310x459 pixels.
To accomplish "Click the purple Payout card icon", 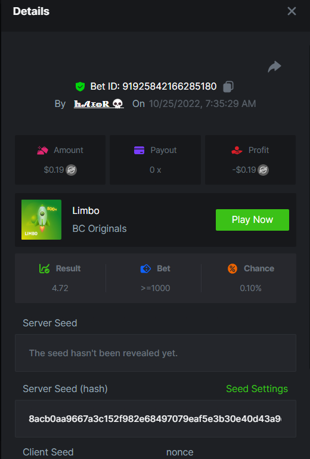I will pos(139,150).
